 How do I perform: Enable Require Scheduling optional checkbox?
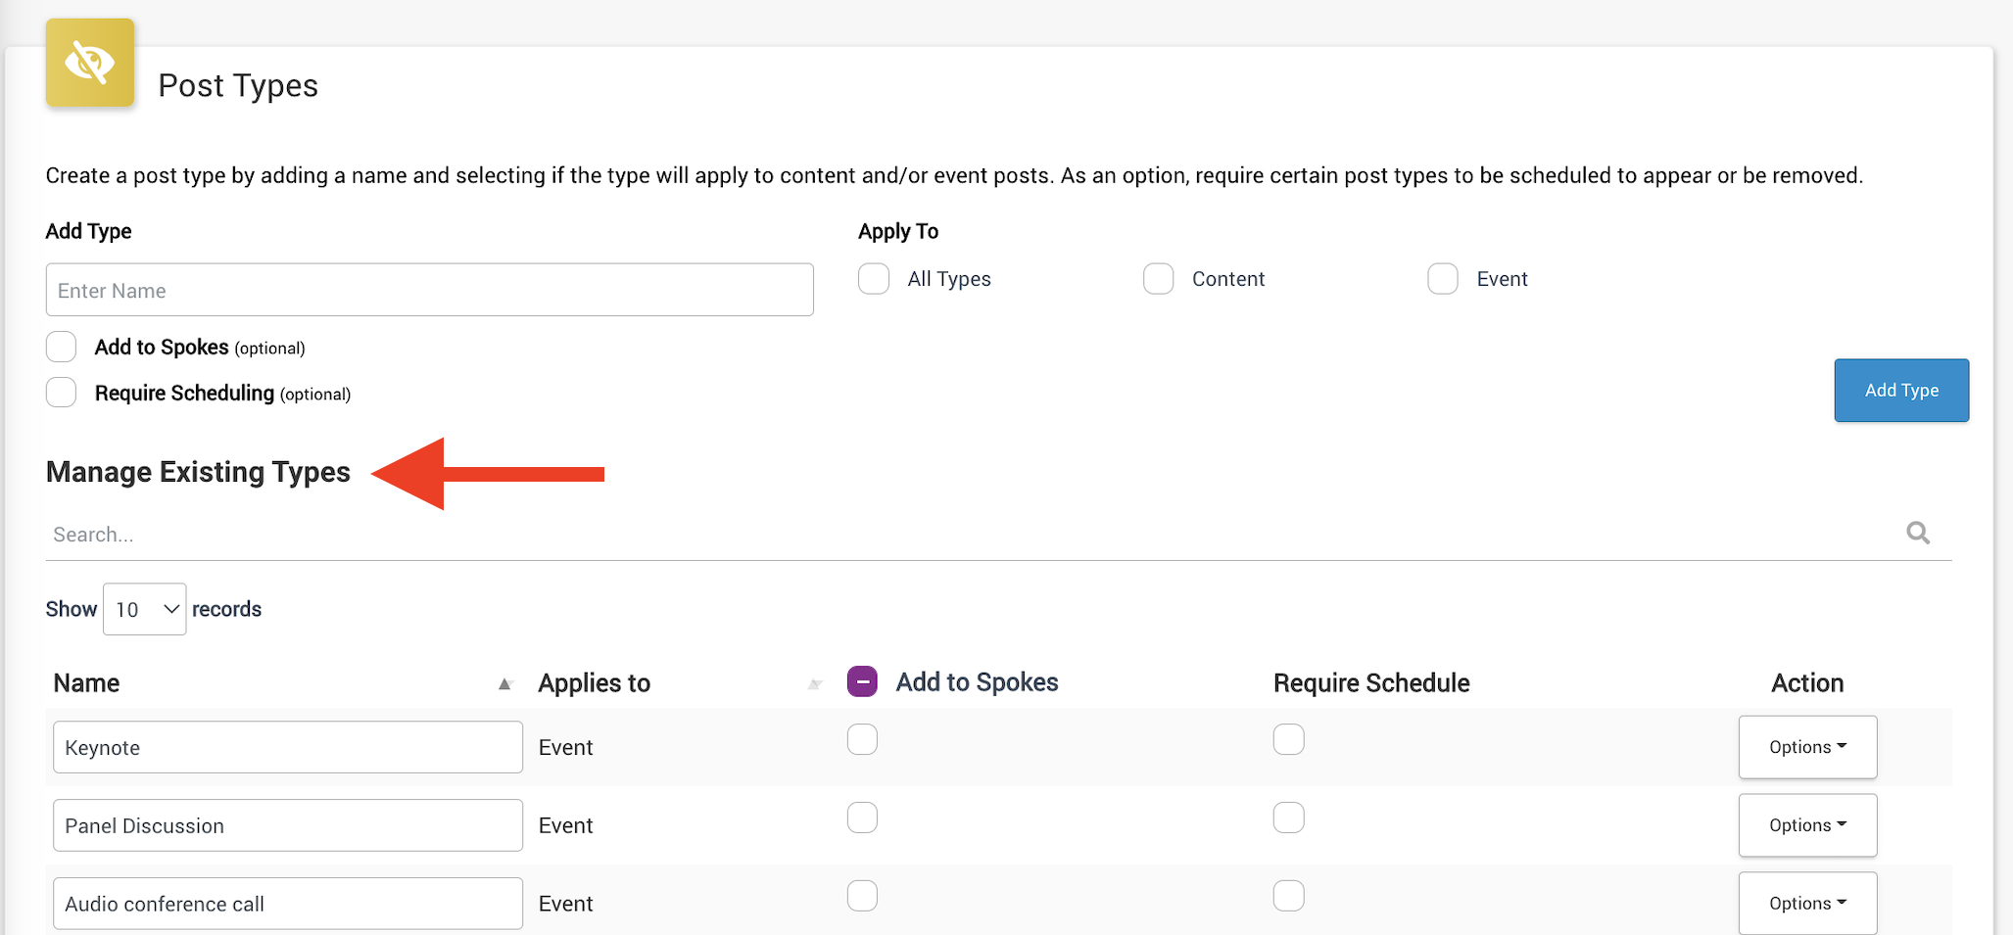(61, 393)
